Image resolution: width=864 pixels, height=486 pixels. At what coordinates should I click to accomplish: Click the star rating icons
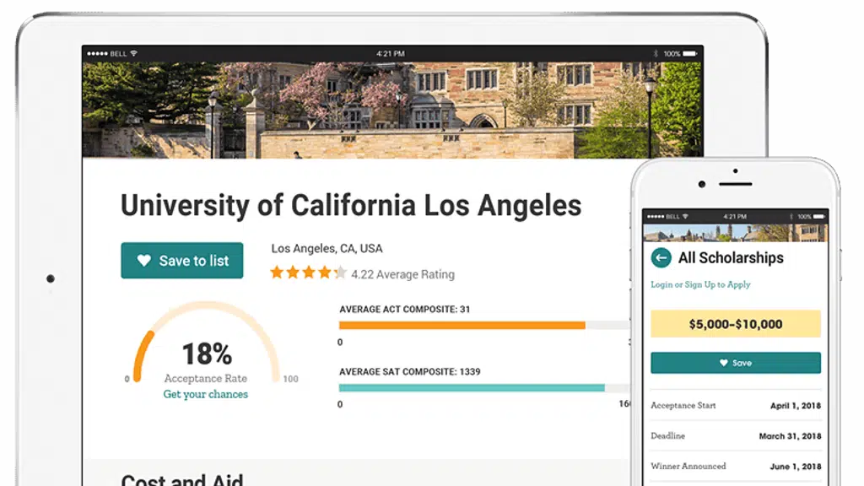tap(309, 273)
